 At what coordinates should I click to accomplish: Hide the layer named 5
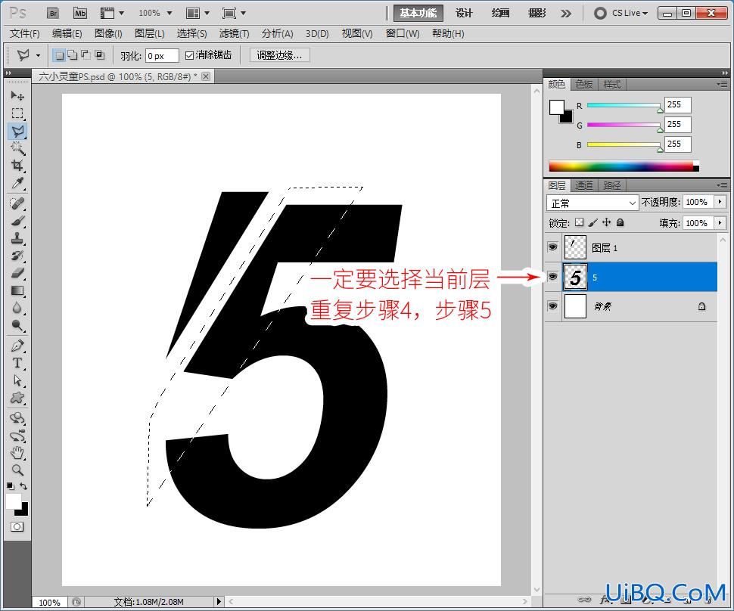[x=553, y=277]
